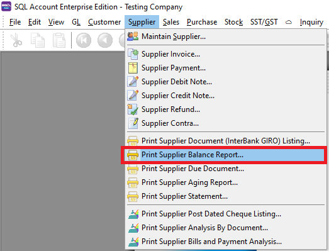329x251 pixels.
Task: Click the Supplier Debit Note pencil icon
Action: point(133,82)
